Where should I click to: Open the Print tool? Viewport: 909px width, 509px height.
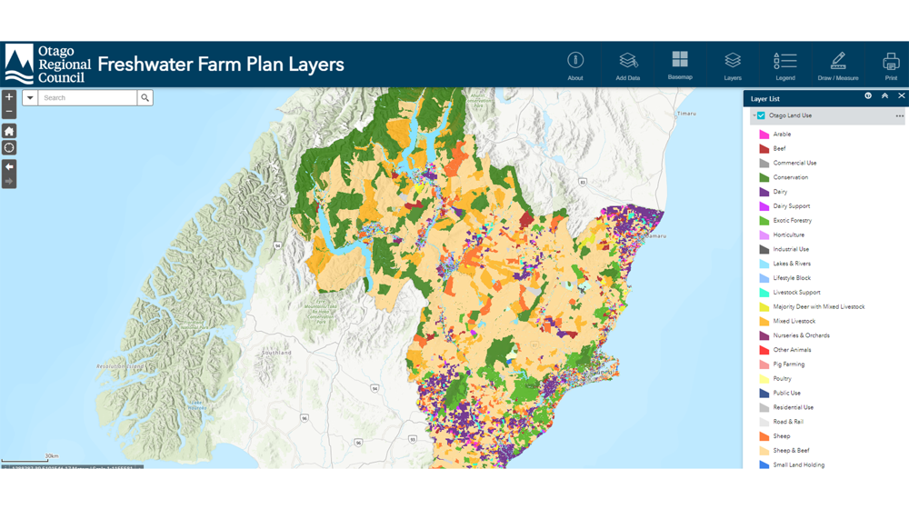891,65
